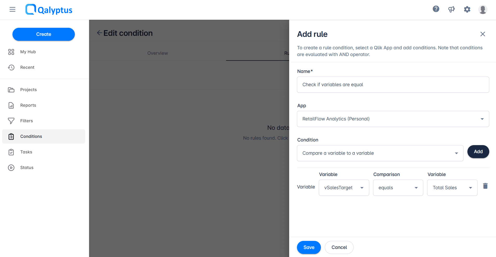496x257 pixels.
Task: Click the Qalyptus logo
Action: point(49,10)
